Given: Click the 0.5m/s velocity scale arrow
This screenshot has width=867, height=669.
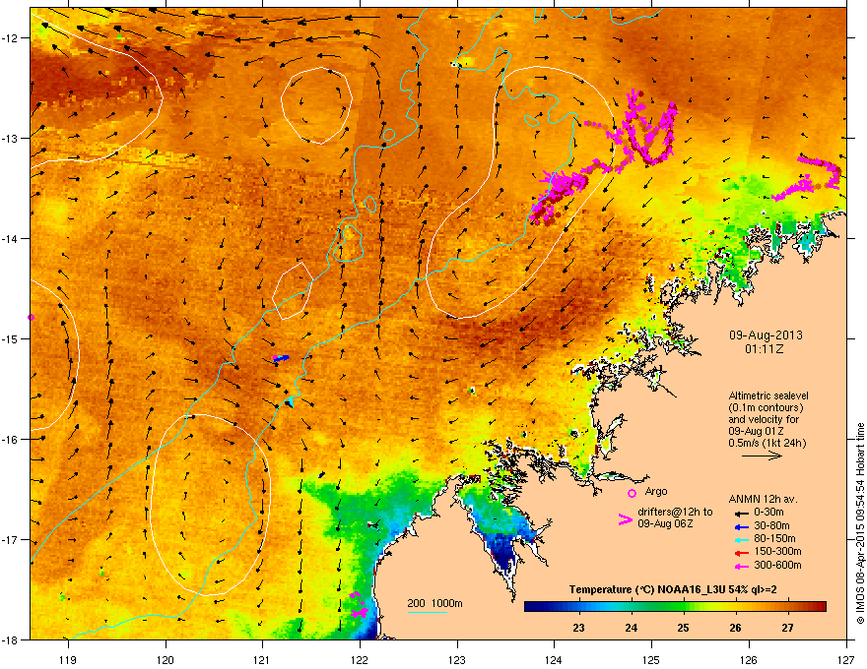Looking at the screenshot, I should point(762,456).
